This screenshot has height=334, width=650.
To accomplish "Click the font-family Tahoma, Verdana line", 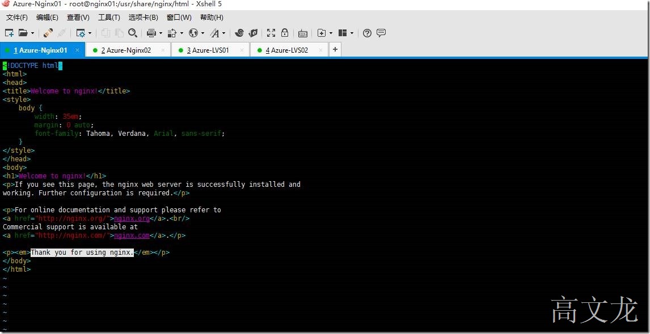I will (129, 134).
